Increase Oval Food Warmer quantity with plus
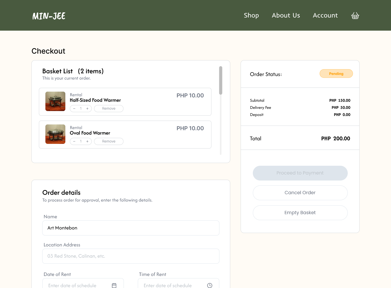The height and width of the screenshot is (288, 391). 87,141
